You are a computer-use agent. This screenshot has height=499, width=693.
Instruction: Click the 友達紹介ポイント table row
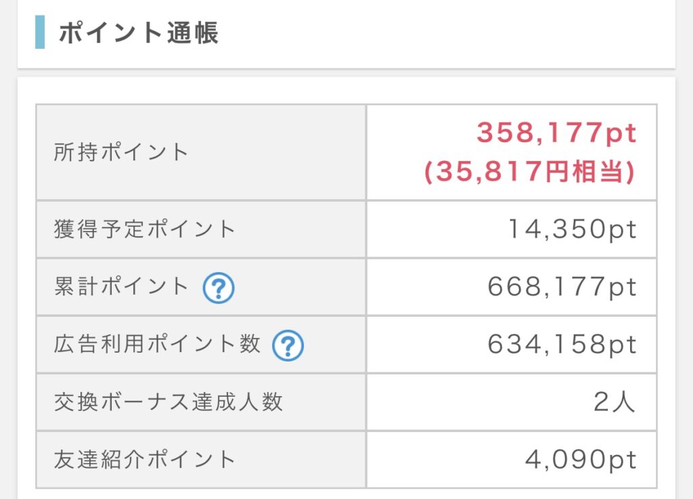click(x=346, y=460)
